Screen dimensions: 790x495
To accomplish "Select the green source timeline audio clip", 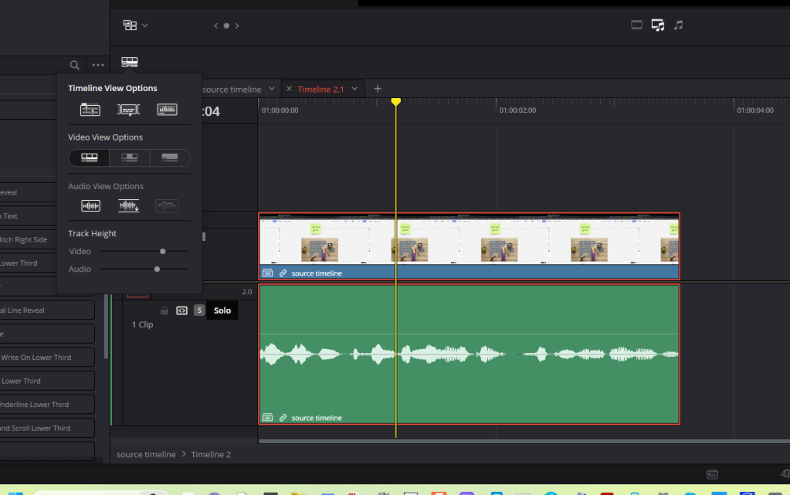I will pos(469,354).
